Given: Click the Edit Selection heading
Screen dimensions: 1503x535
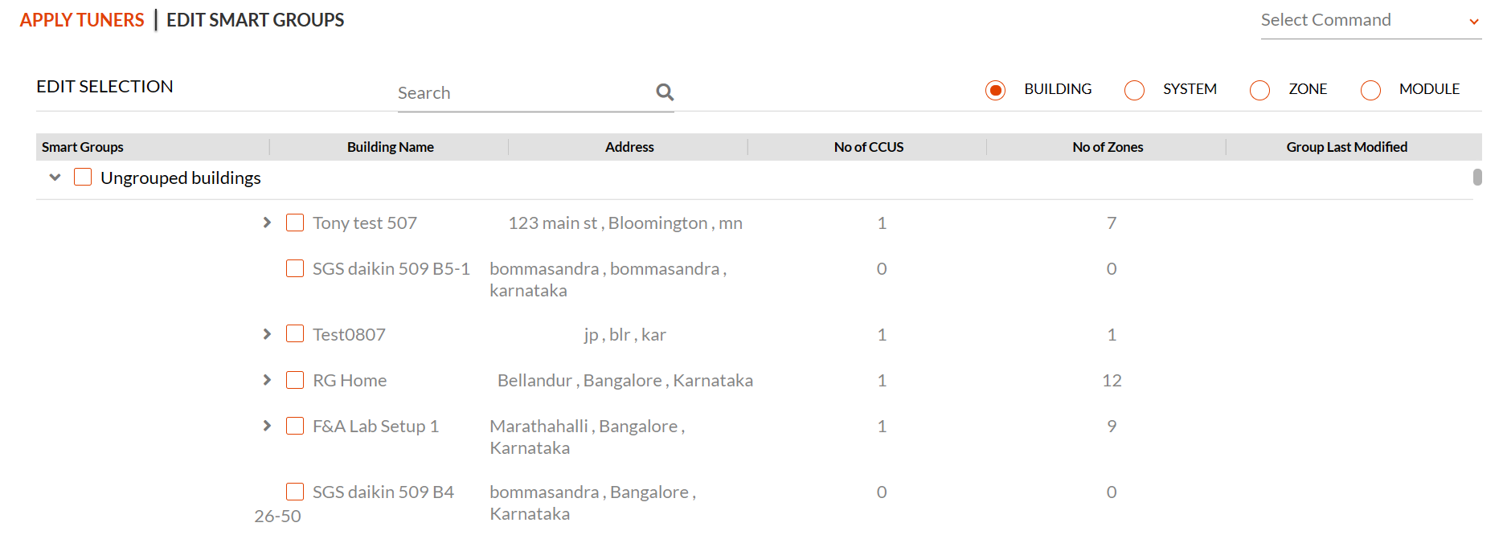Looking at the screenshot, I should tap(104, 87).
